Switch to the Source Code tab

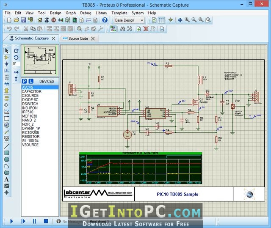click(78, 38)
